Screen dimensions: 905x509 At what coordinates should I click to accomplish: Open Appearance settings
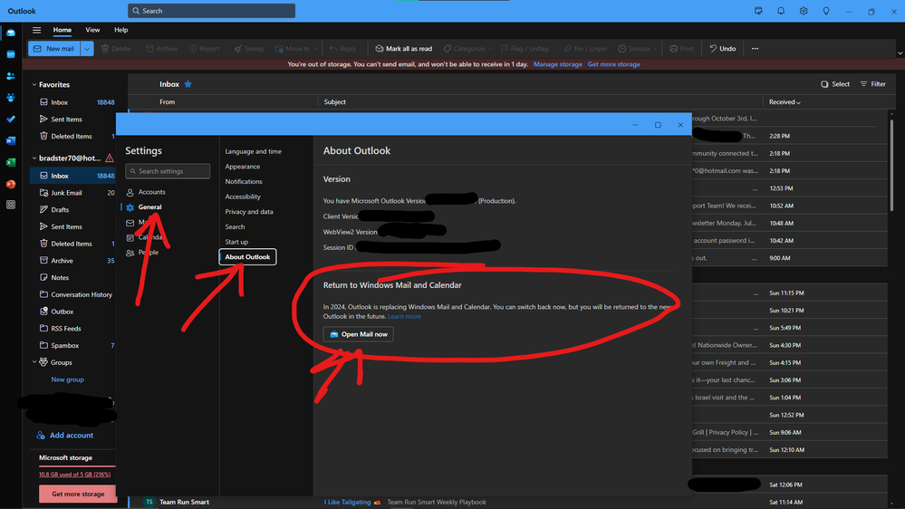[x=243, y=167]
